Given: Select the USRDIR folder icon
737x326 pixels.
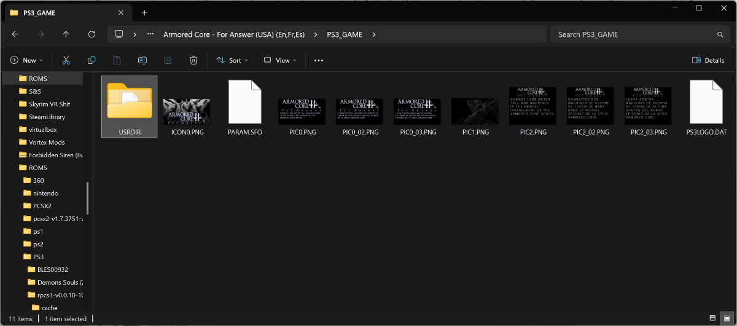Looking at the screenshot, I should point(130,100).
